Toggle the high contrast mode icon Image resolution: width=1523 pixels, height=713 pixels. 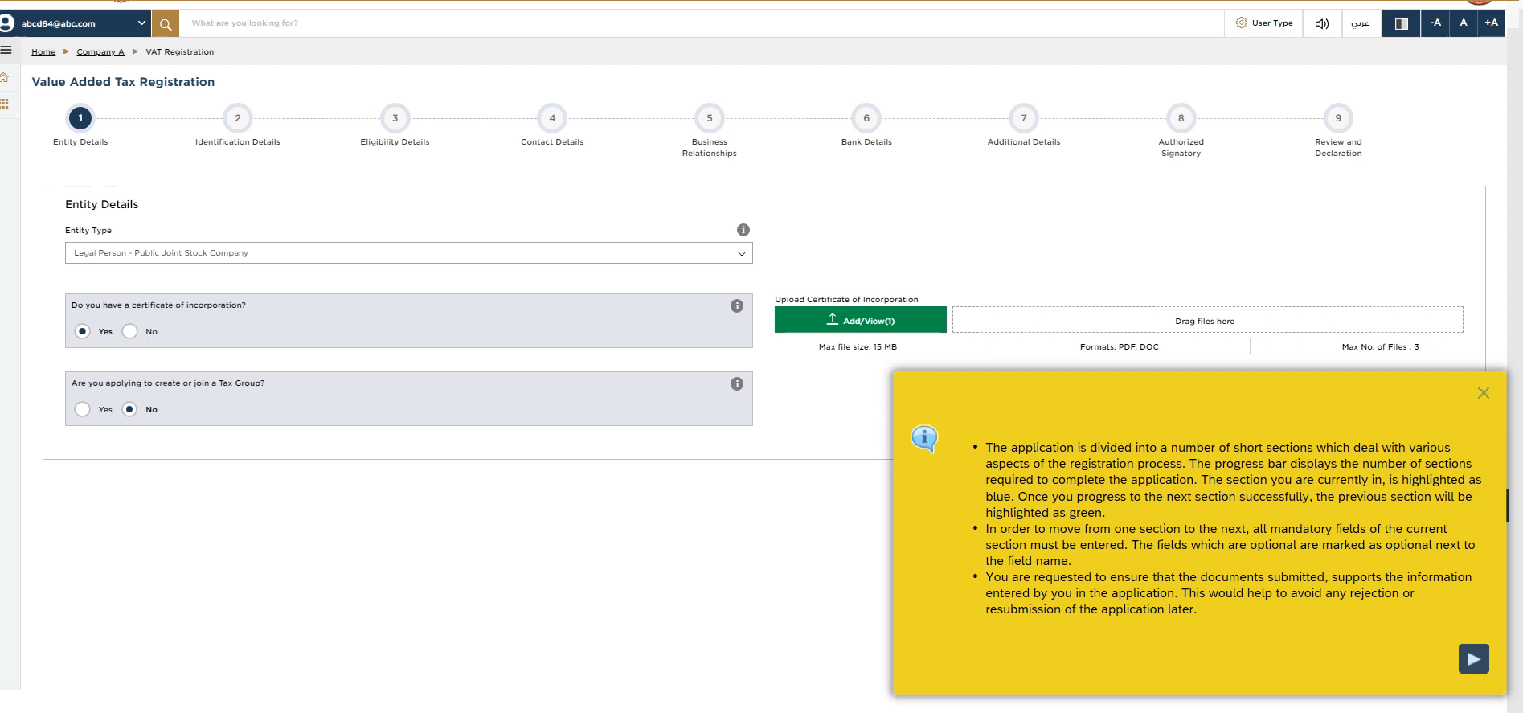pyautogui.click(x=1401, y=23)
